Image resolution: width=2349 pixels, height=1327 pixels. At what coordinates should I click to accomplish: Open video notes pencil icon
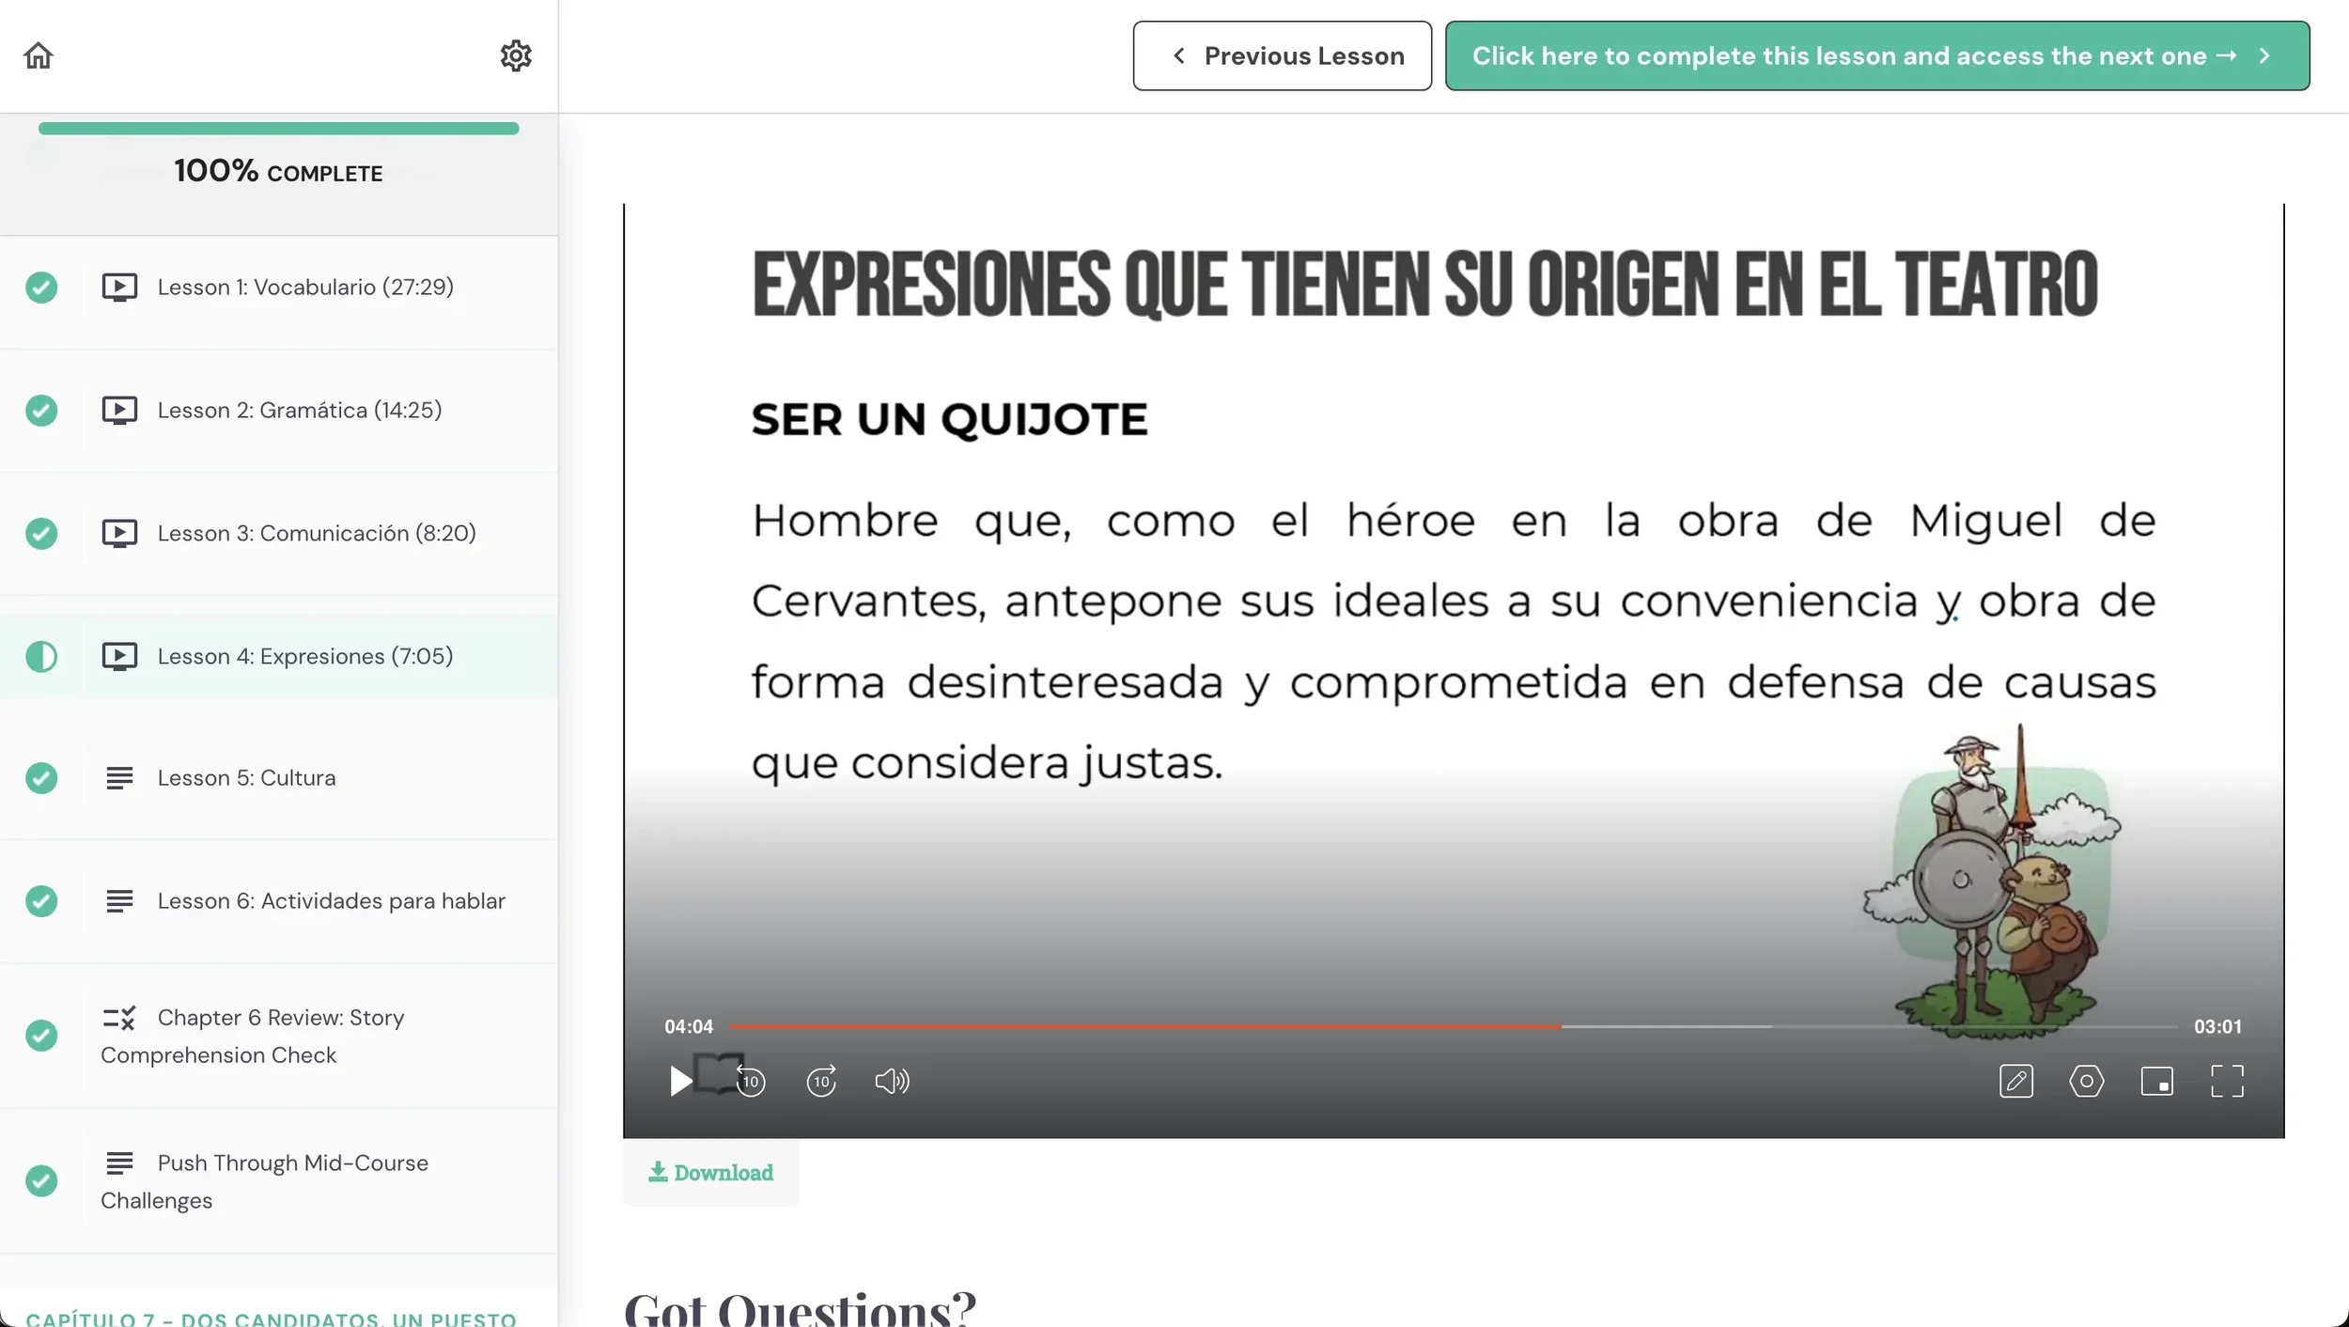pos(2016,1081)
